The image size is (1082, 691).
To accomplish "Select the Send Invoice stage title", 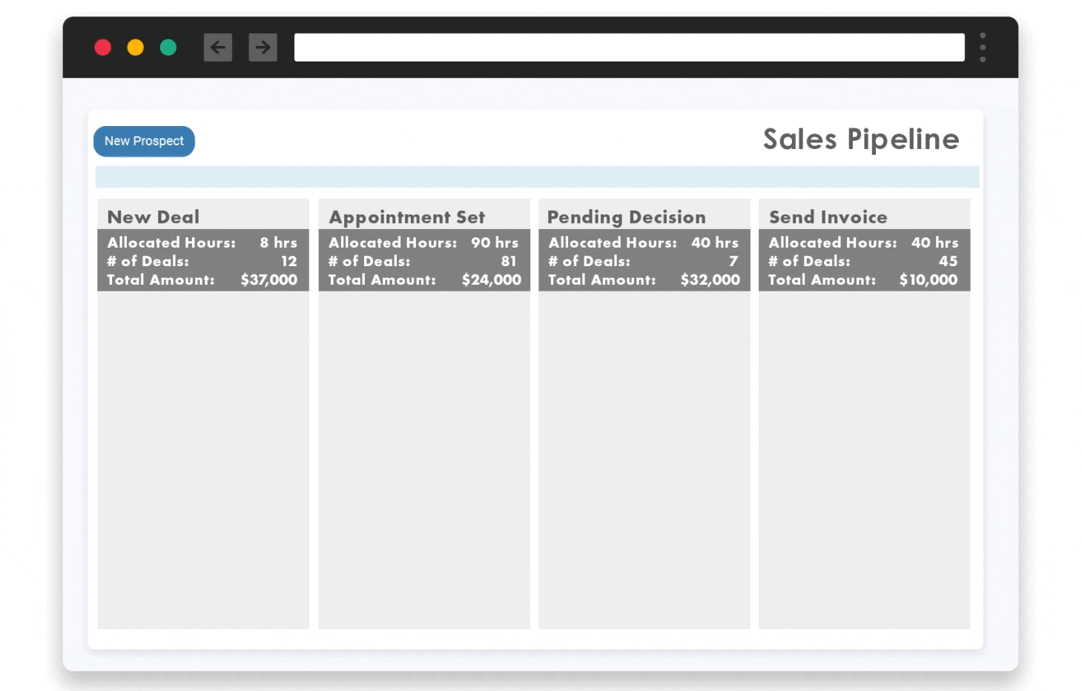I will [x=828, y=216].
